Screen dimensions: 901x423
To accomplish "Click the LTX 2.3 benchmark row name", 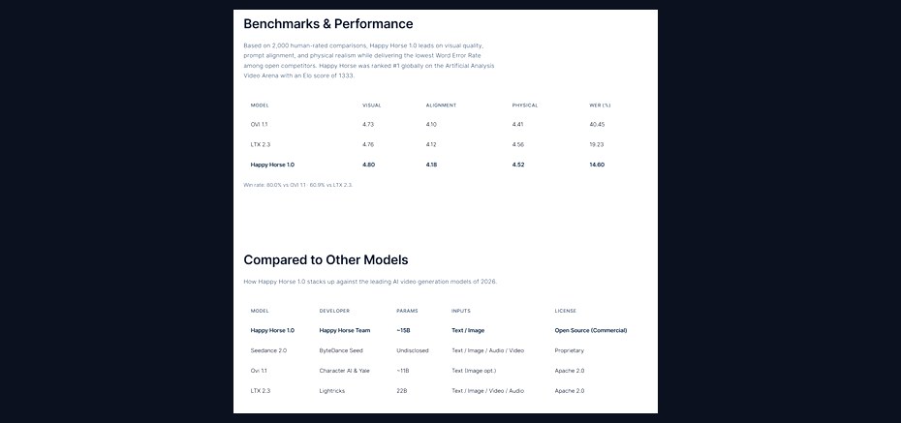I will click(x=261, y=144).
